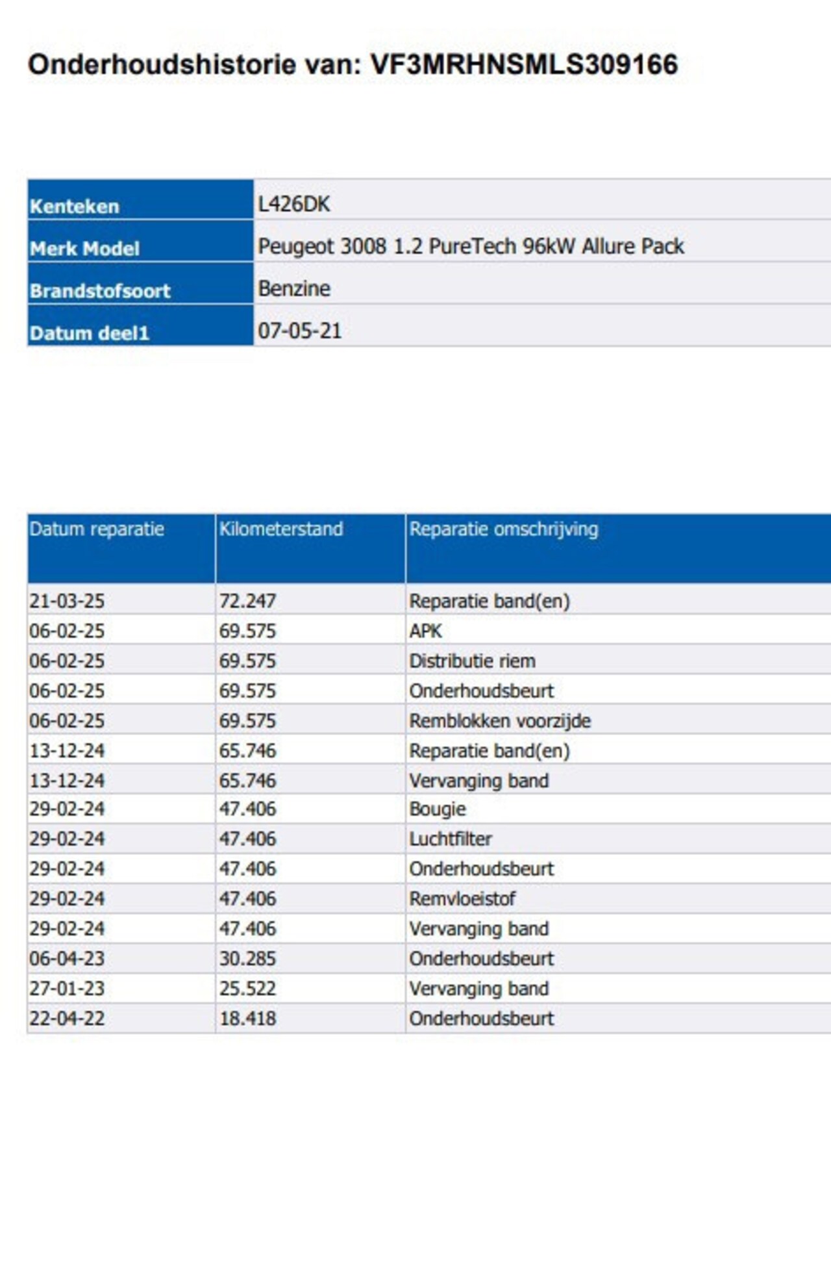The height and width of the screenshot is (1270, 831).
Task: Select the Luchtfilter repair entry
Action: click(450, 839)
